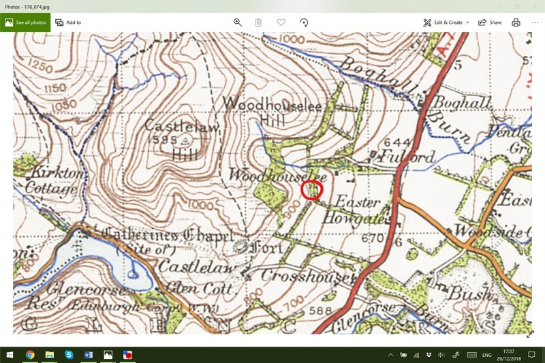
Task: Open the Add to option
Action: tap(69, 22)
